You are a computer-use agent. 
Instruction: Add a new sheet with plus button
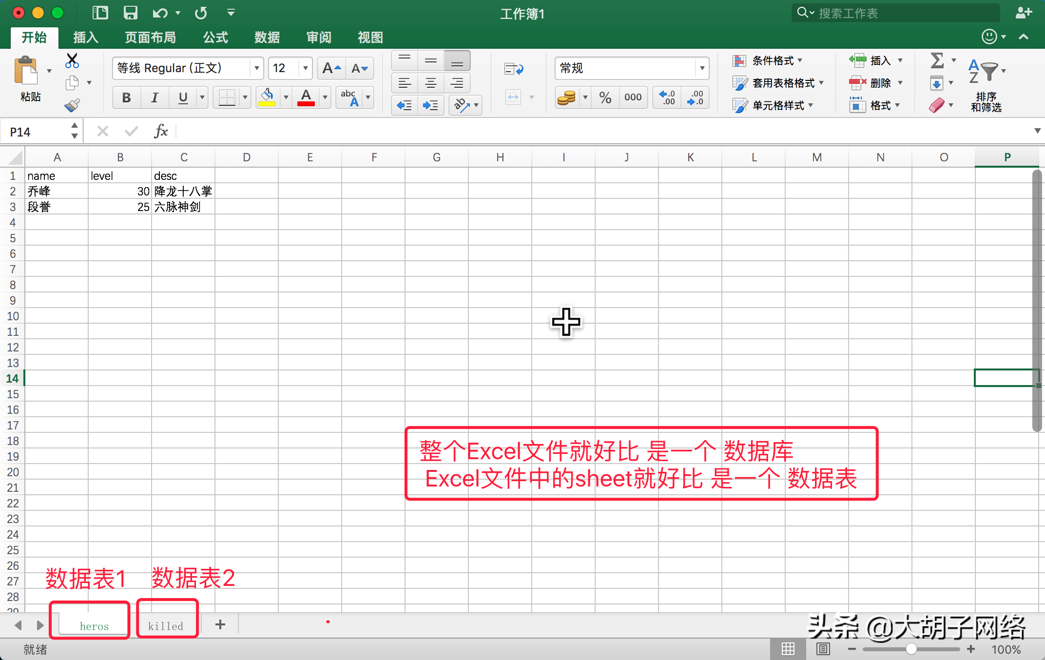pos(220,624)
